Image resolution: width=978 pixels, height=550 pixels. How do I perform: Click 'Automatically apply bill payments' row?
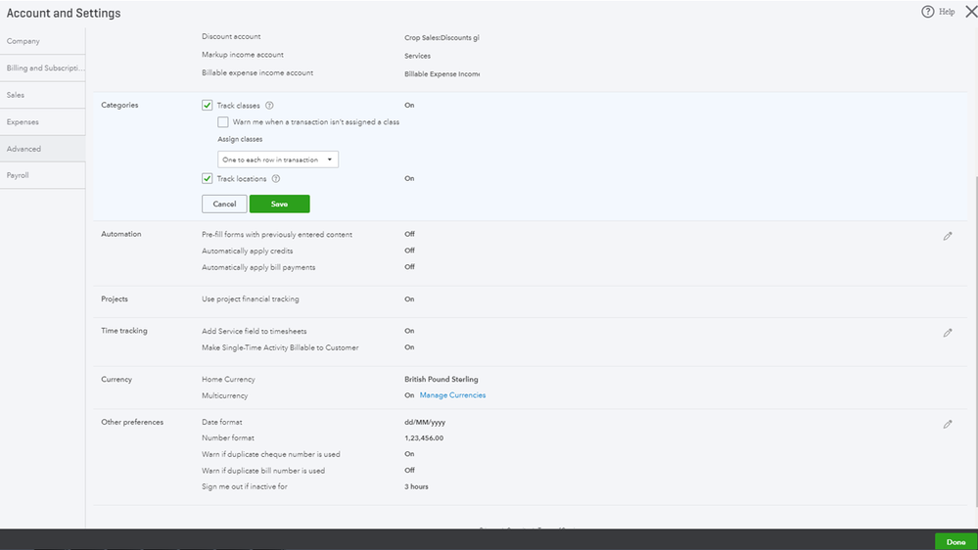[258, 267]
